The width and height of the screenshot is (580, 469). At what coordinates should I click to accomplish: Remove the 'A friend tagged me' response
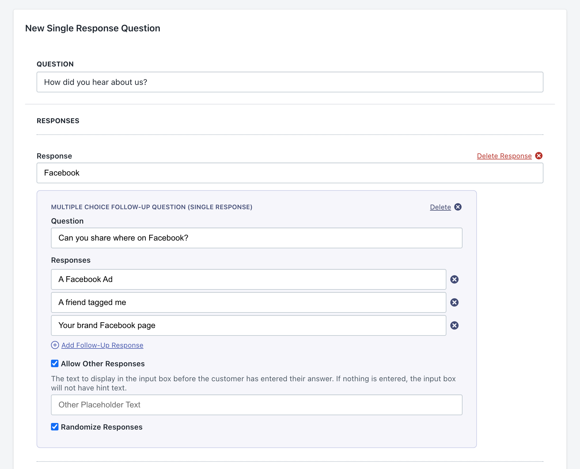(454, 302)
